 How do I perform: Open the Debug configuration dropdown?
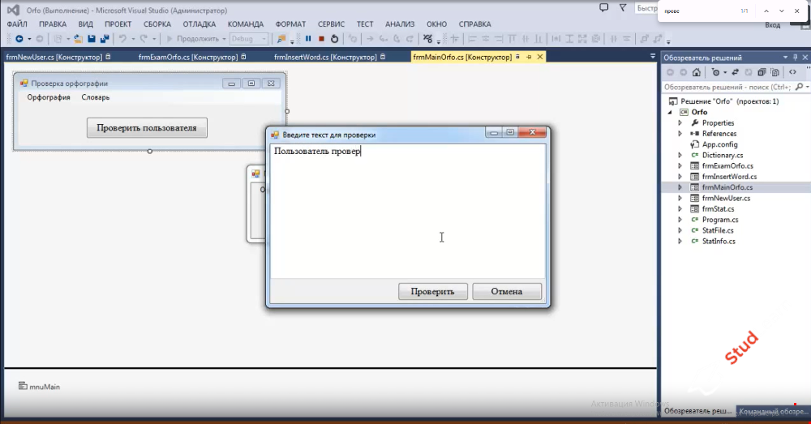click(248, 39)
